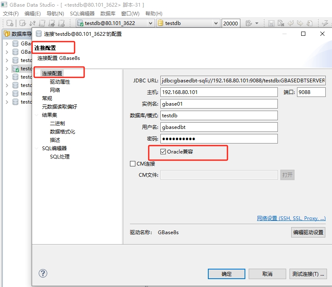
Task: Collapse the 结果集 tree node
Action: click(x=37, y=115)
